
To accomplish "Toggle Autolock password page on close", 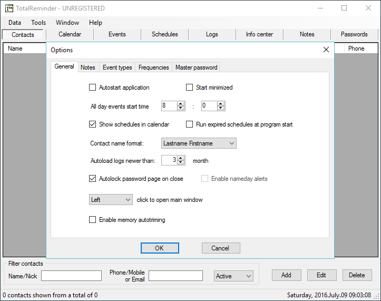I will 92,179.
